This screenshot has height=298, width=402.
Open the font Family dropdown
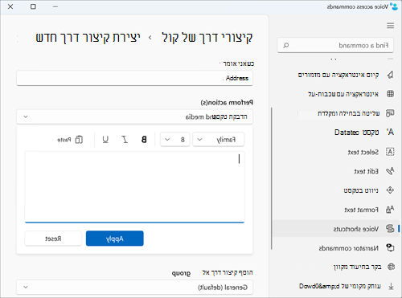pyautogui.click(x=219, y=140)
